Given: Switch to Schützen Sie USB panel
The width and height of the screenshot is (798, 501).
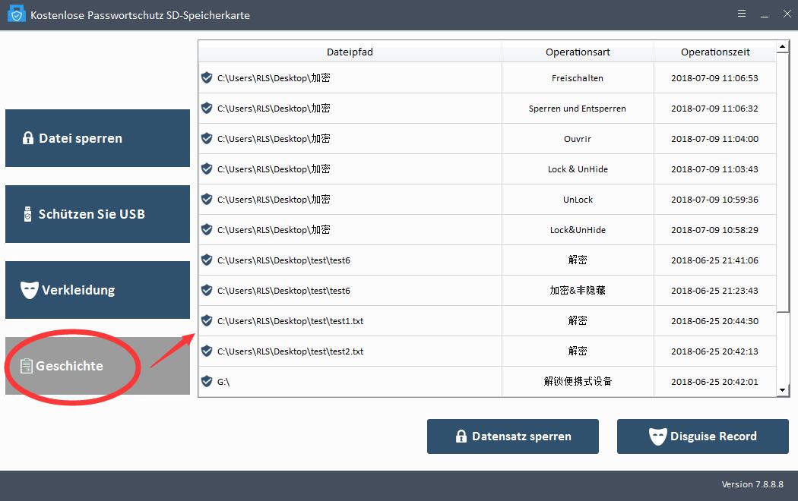Looking at the screenshot, I should 97,214.
